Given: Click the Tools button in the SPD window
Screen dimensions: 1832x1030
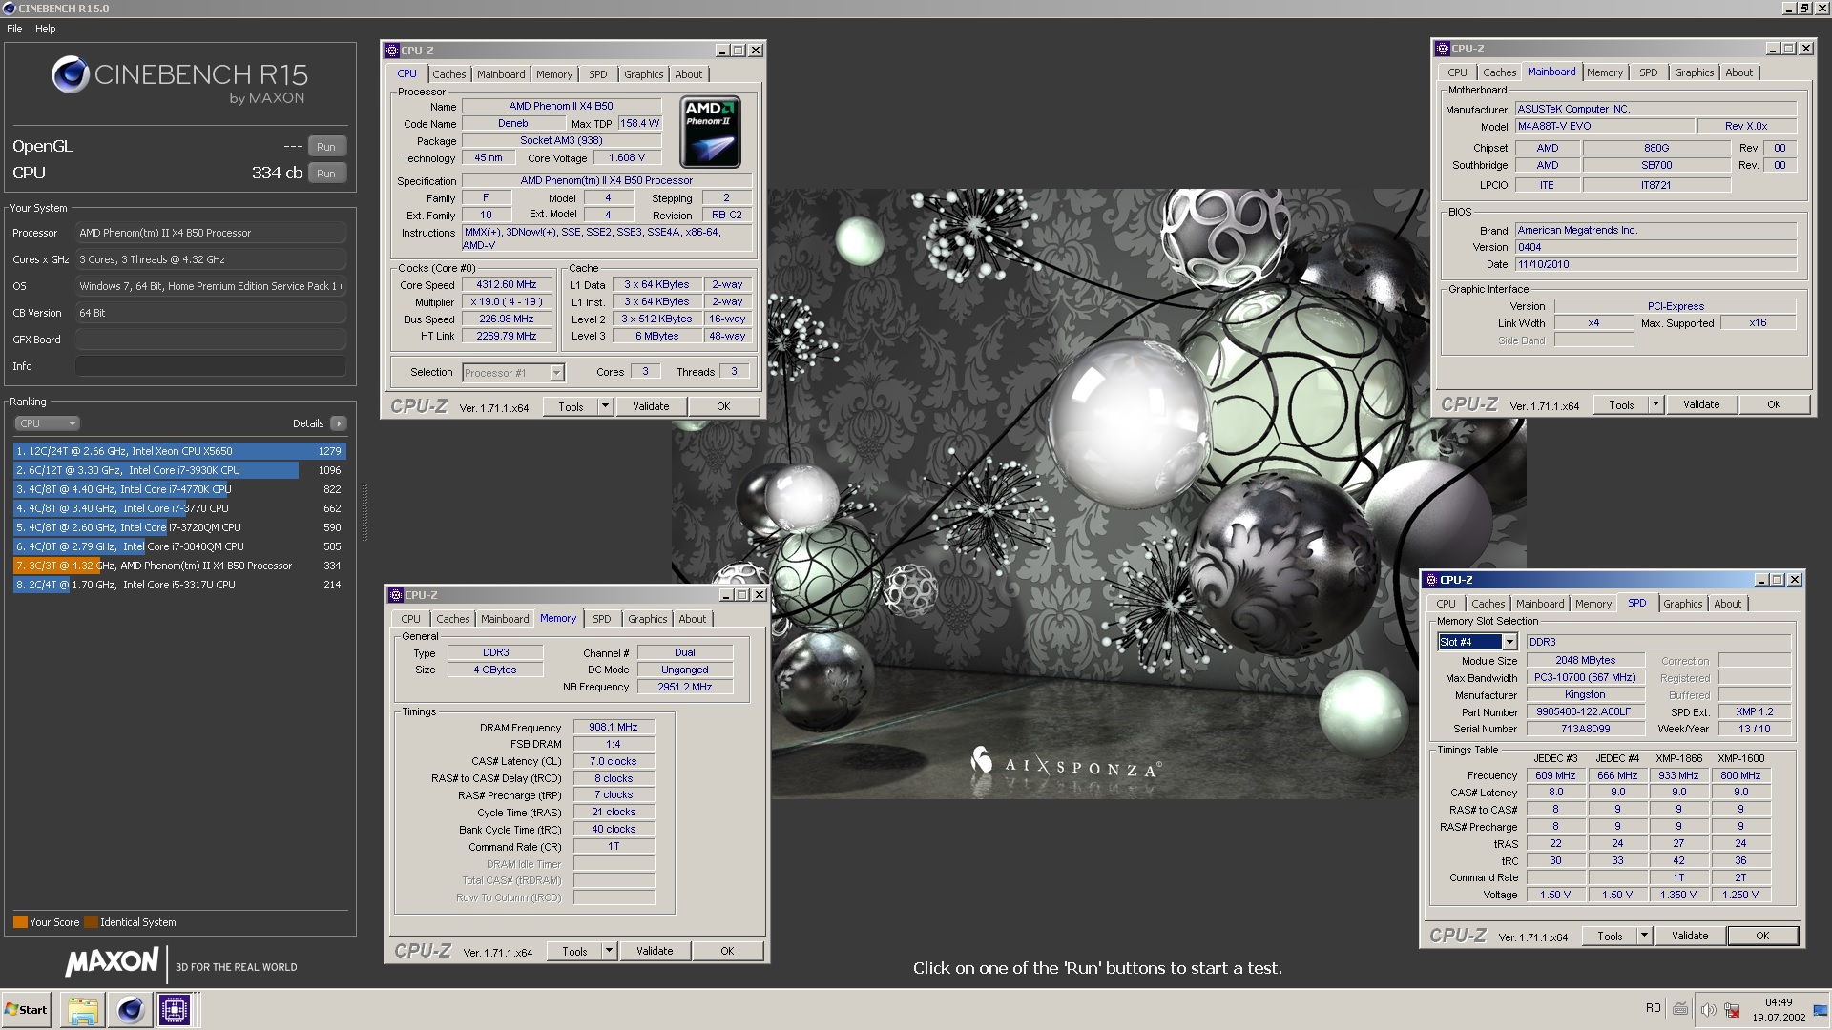Looking at the screenshot, I should [x=1610, y=936].
